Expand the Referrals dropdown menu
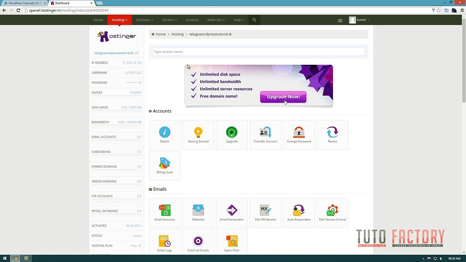The image size is (466, 262). coord(216,20)
